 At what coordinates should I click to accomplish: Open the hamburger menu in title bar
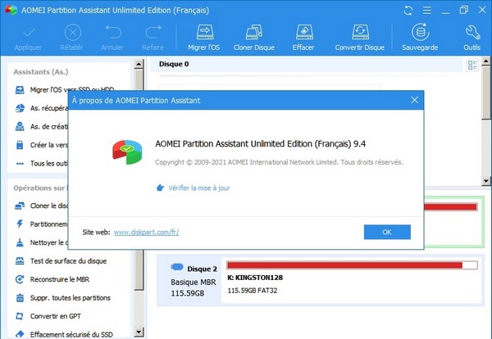point(426,11)
